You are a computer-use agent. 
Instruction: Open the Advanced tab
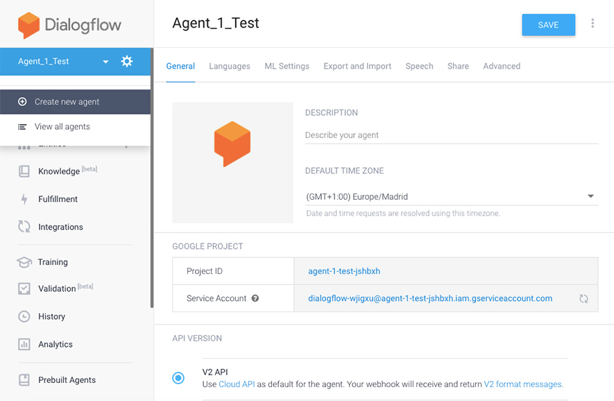pyautogui.click(x=502, y=66)
